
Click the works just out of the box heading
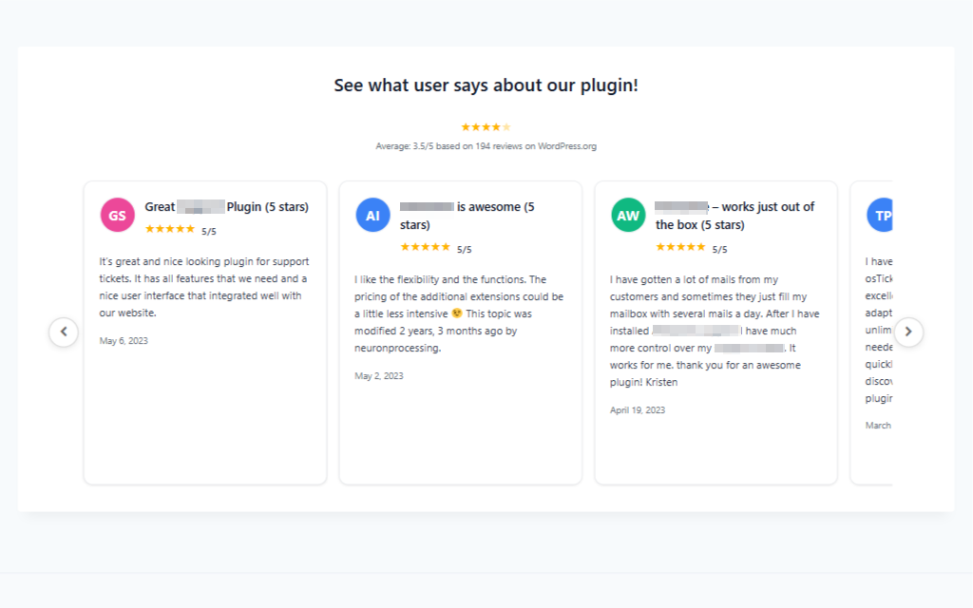coord(732,216)
